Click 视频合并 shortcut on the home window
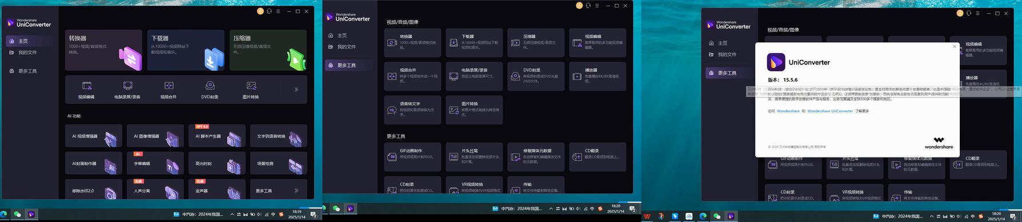This screenshot has height=222, width=1022. (169, 90)
